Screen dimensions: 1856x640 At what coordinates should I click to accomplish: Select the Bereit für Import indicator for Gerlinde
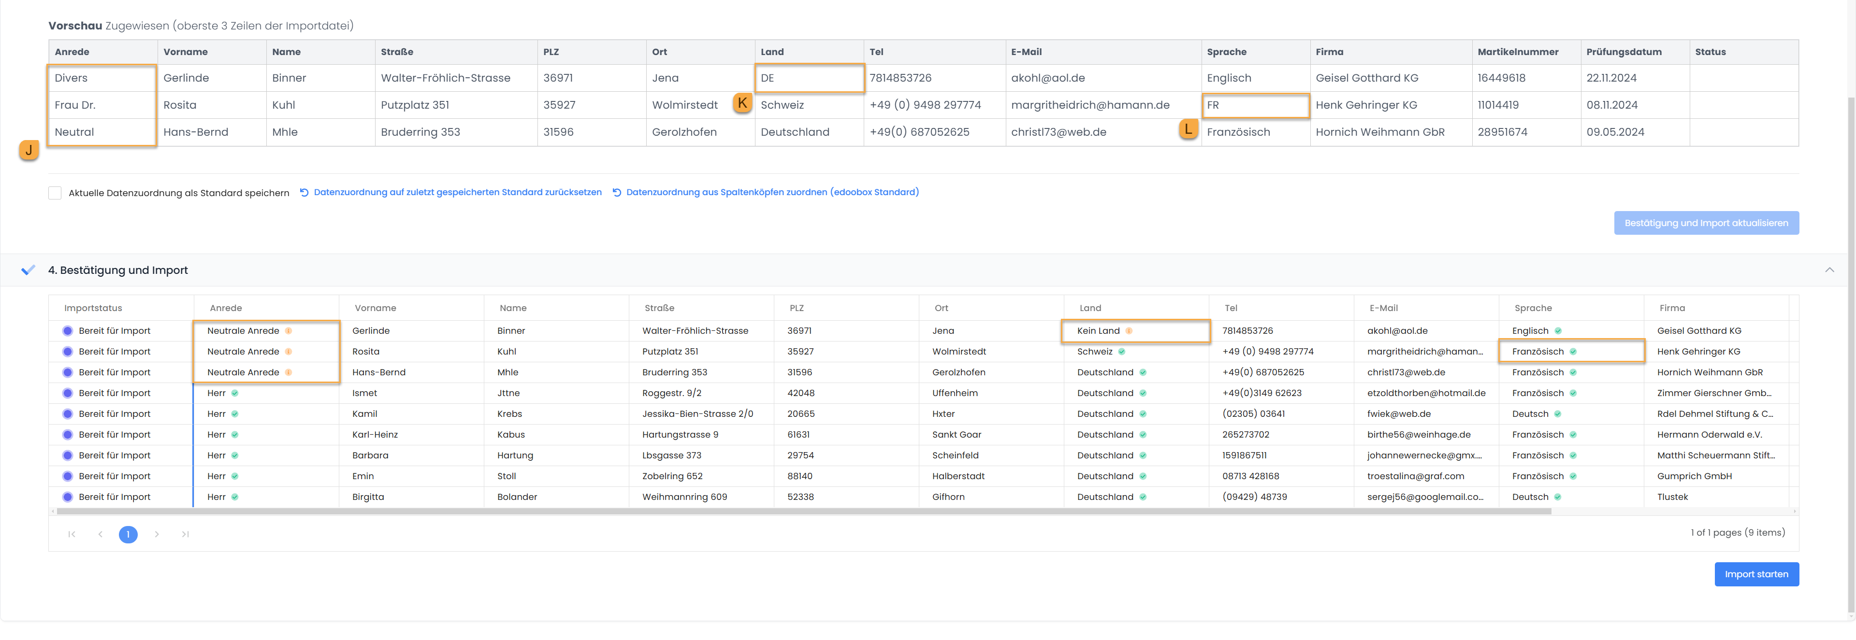(68, 331)
